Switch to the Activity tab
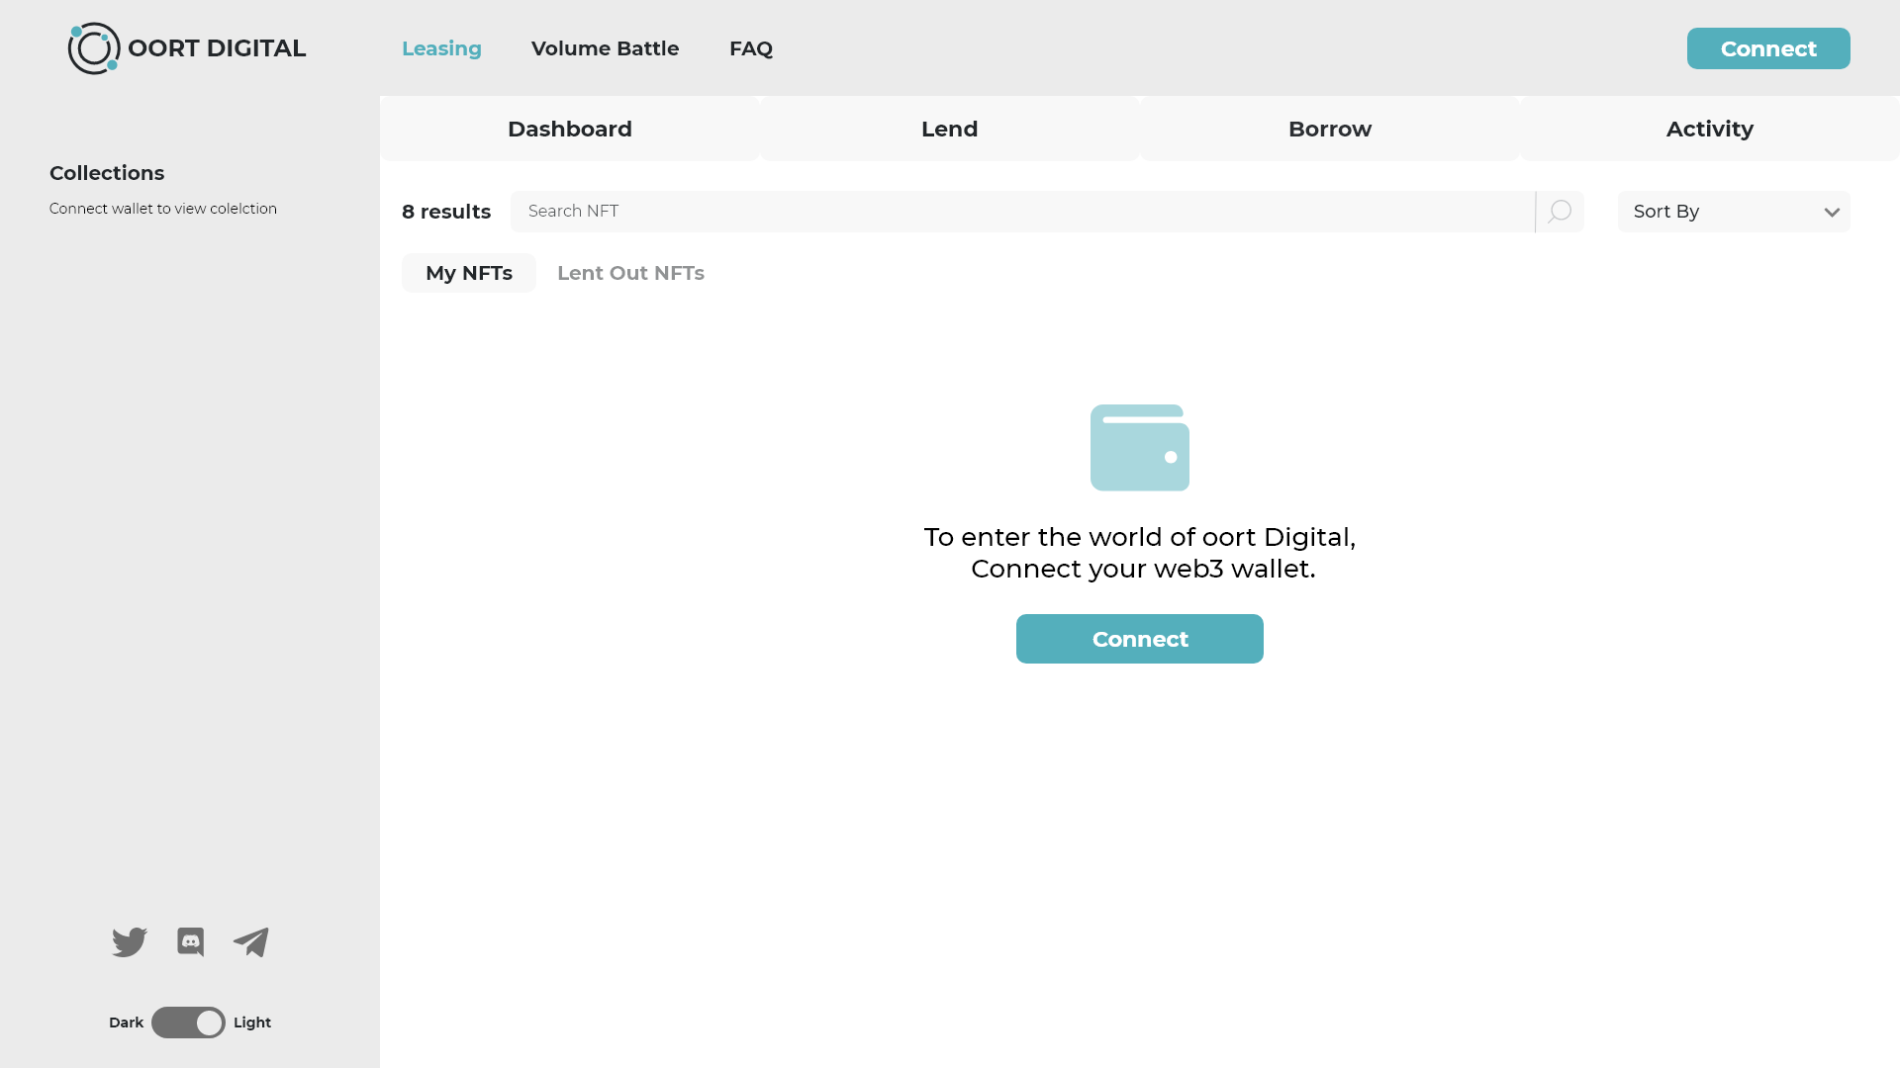1900x1068 pixels. point(1710,129)
